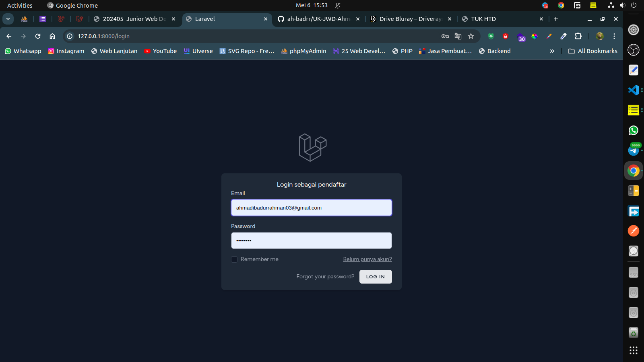
Task: Open the yellow sticky notes tray icon
Action: (x=593, y=5)
